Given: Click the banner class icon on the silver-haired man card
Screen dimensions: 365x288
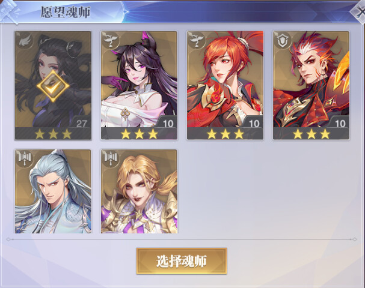Looking at the screenshot, I should pos(25,158).
